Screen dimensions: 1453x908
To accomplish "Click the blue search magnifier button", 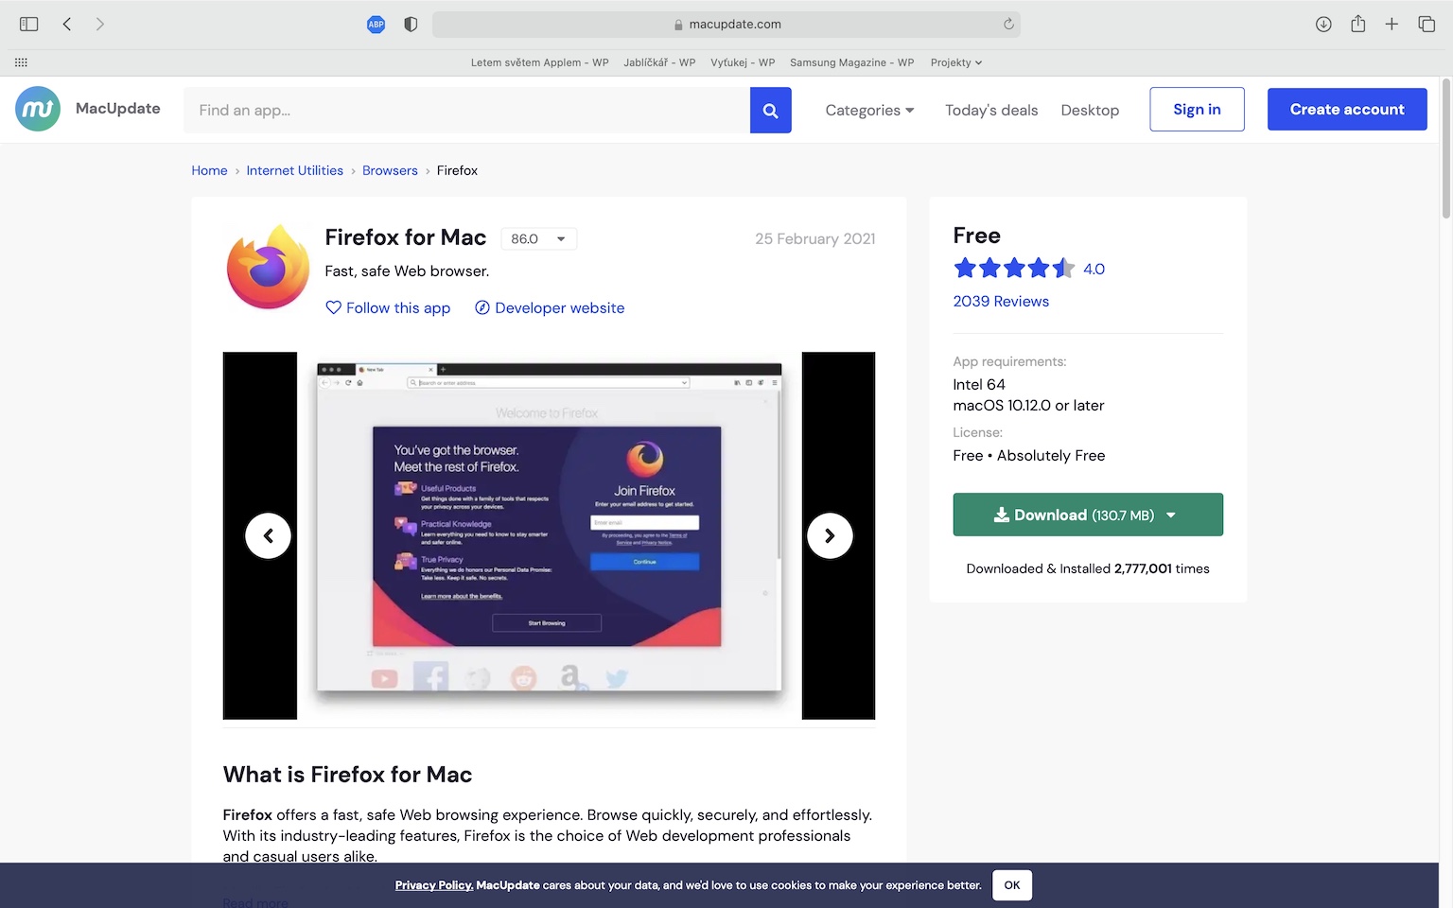I will 770,110.
